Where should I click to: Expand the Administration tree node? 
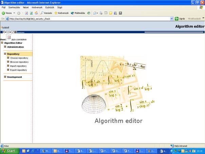5,47
